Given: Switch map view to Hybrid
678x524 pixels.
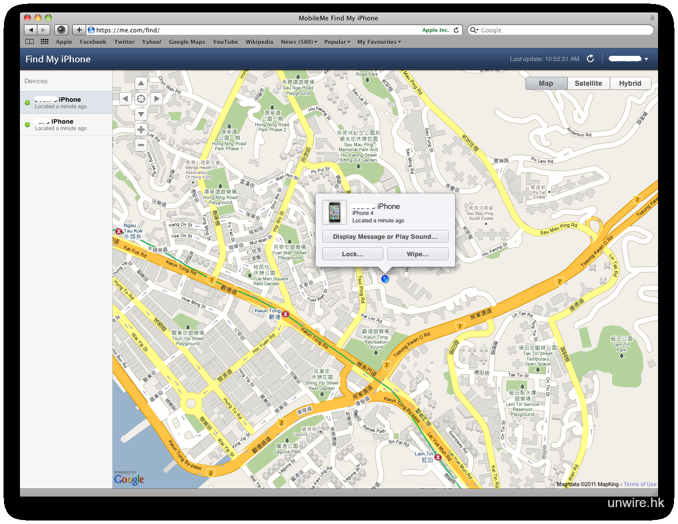Looking at the screenshot, I should [630, 83].
